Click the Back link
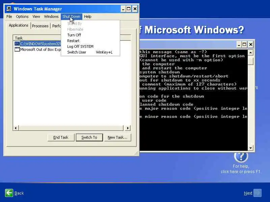Image resolution: width=270 pixels, height=202 pixels. pos(19,193)
